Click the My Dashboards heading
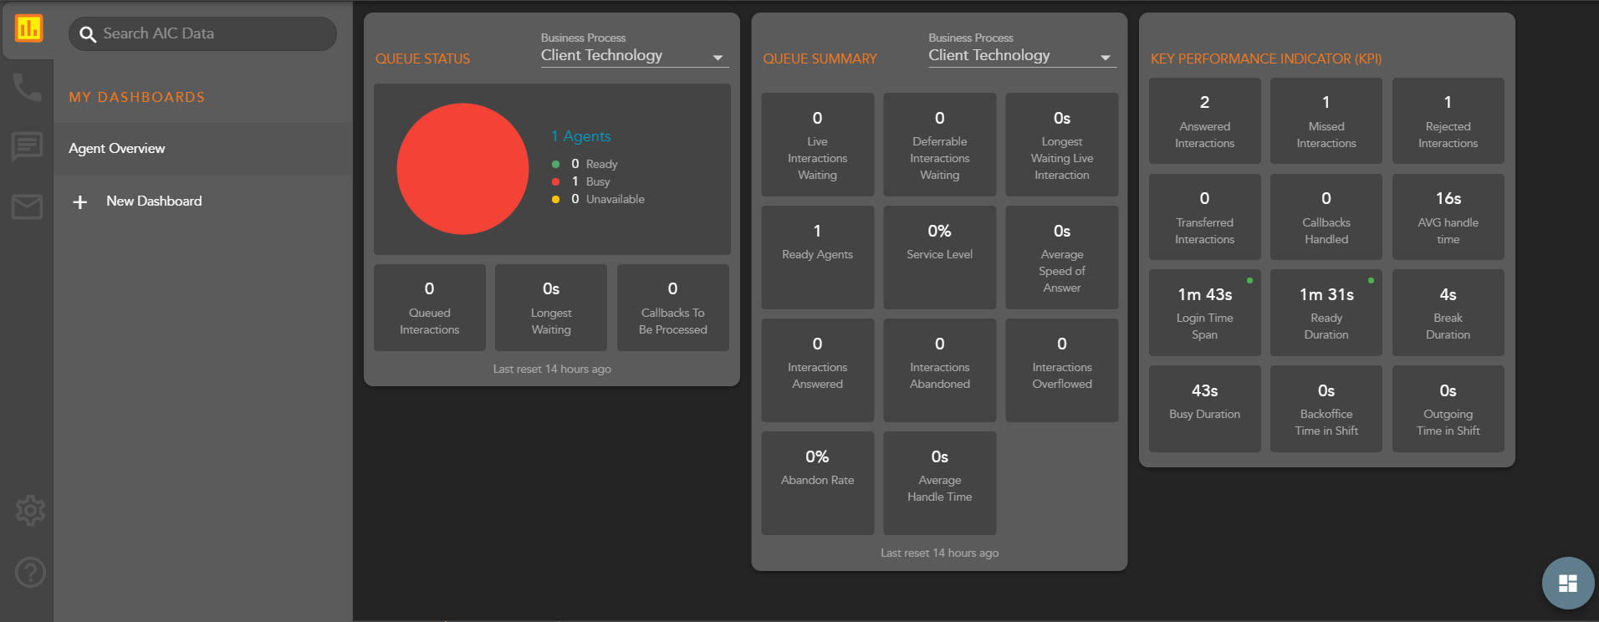 coord(137,97)
